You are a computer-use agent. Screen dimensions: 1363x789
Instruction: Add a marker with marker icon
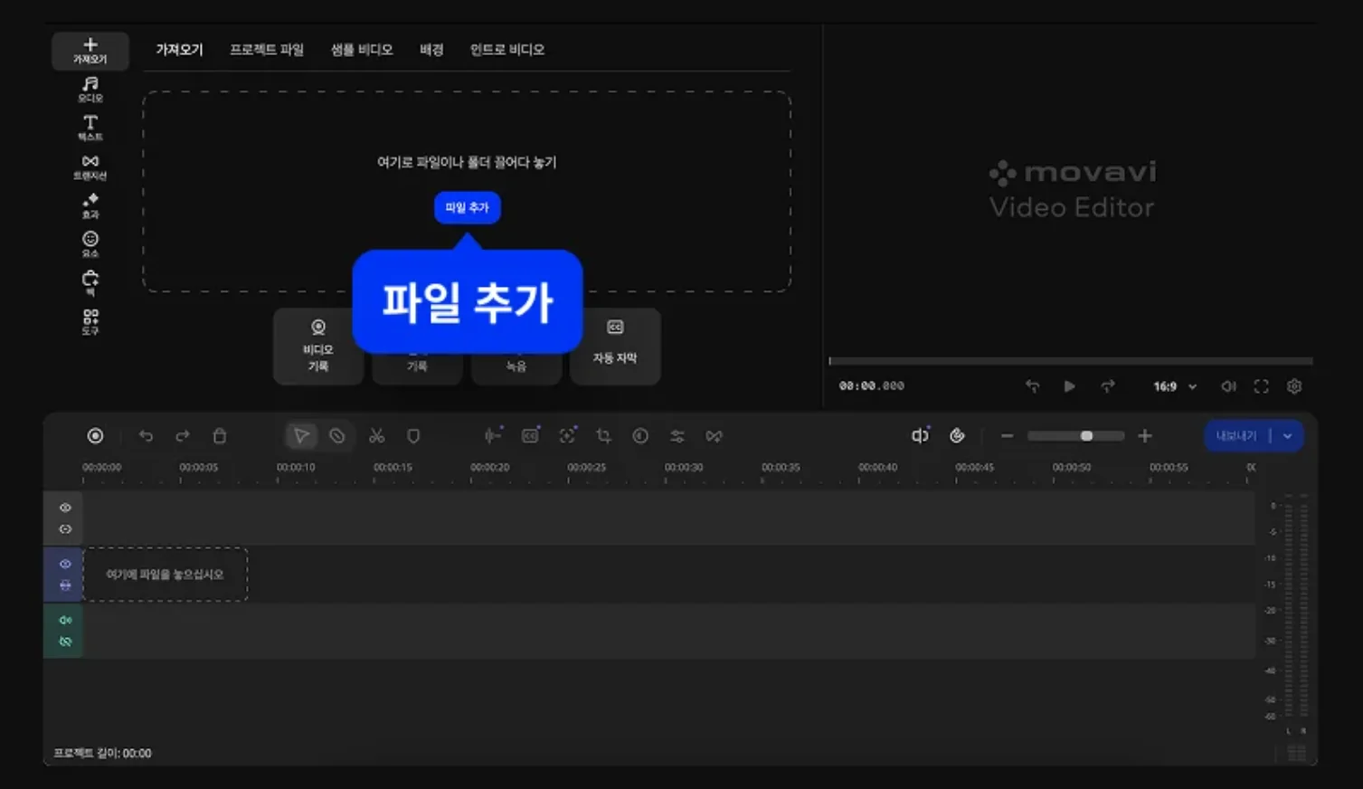[413, 436]
